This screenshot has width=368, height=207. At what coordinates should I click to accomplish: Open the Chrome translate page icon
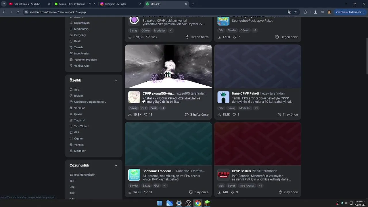click(289, 12)
